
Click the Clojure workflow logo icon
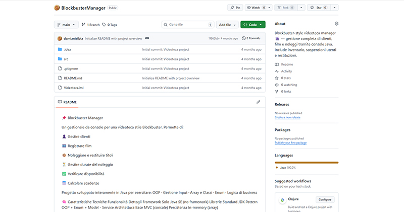point(282,200)
